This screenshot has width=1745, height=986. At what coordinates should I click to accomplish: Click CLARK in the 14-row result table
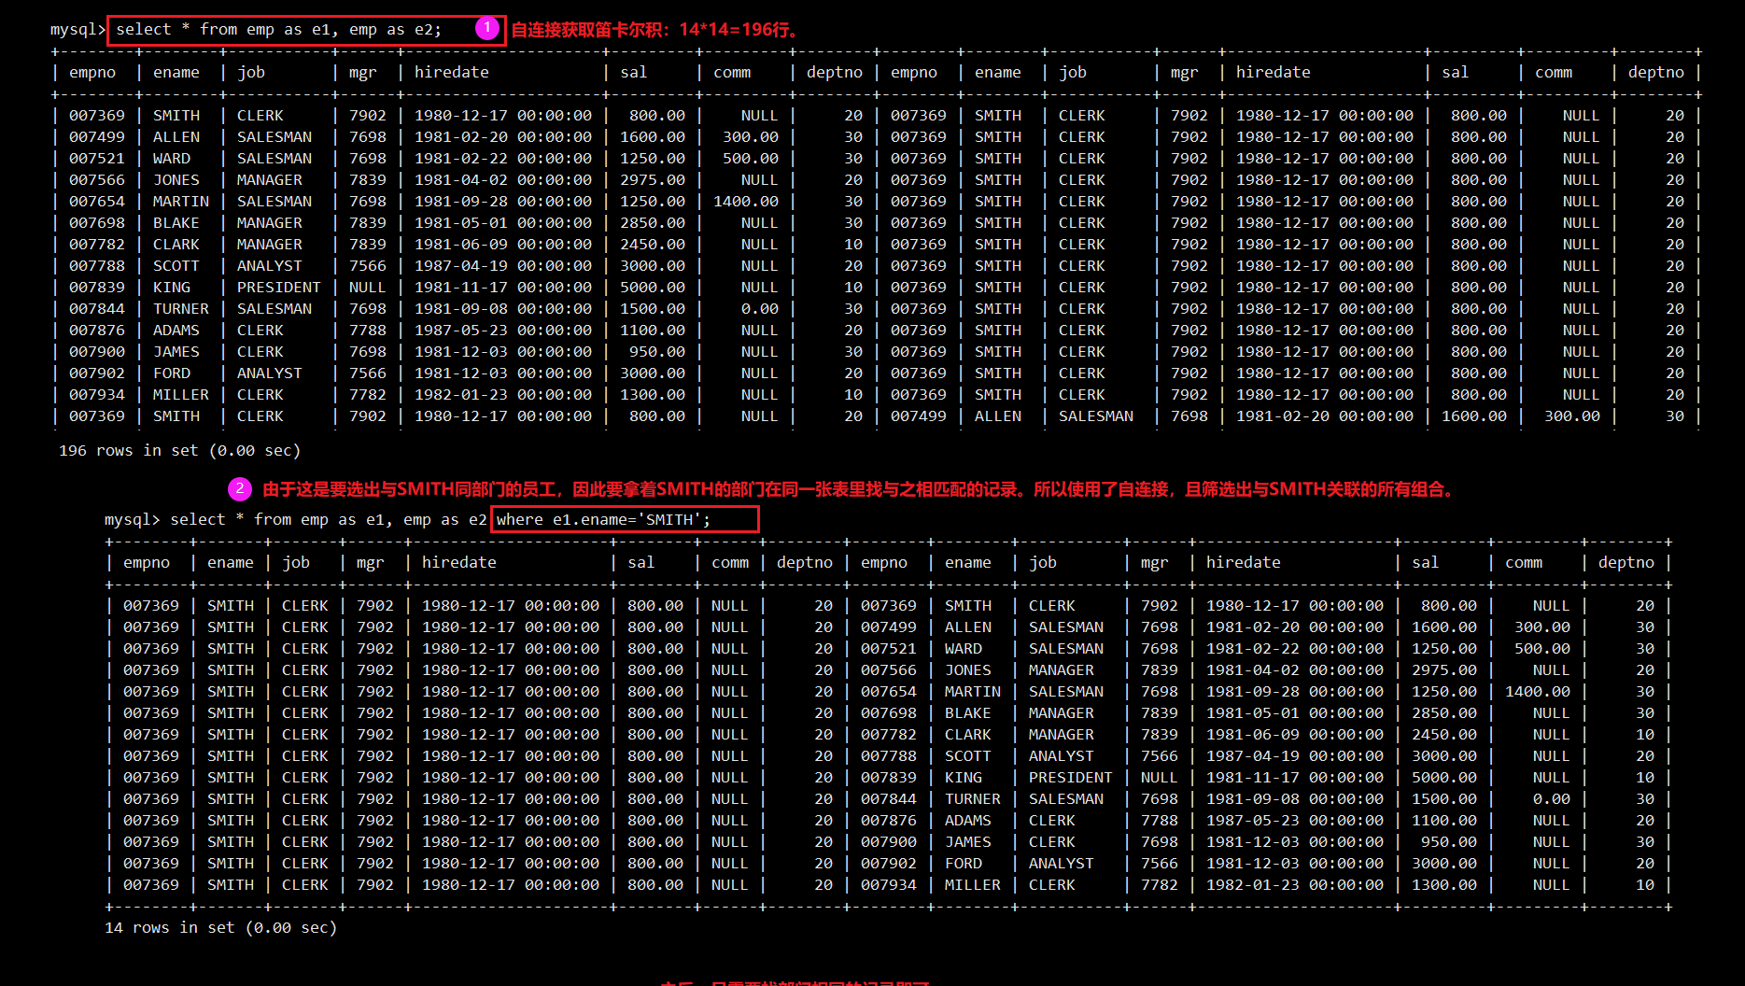click(968, 734)
